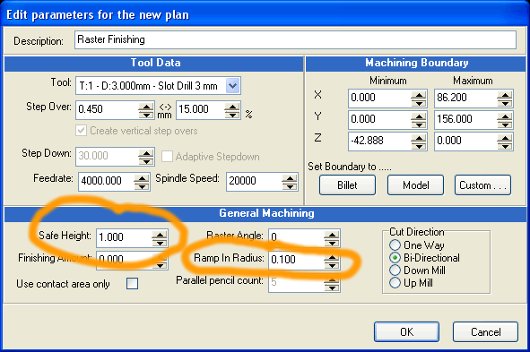Decrease the Spindle Speed value
The image size is (530, 352).
(x=290, y=186)
